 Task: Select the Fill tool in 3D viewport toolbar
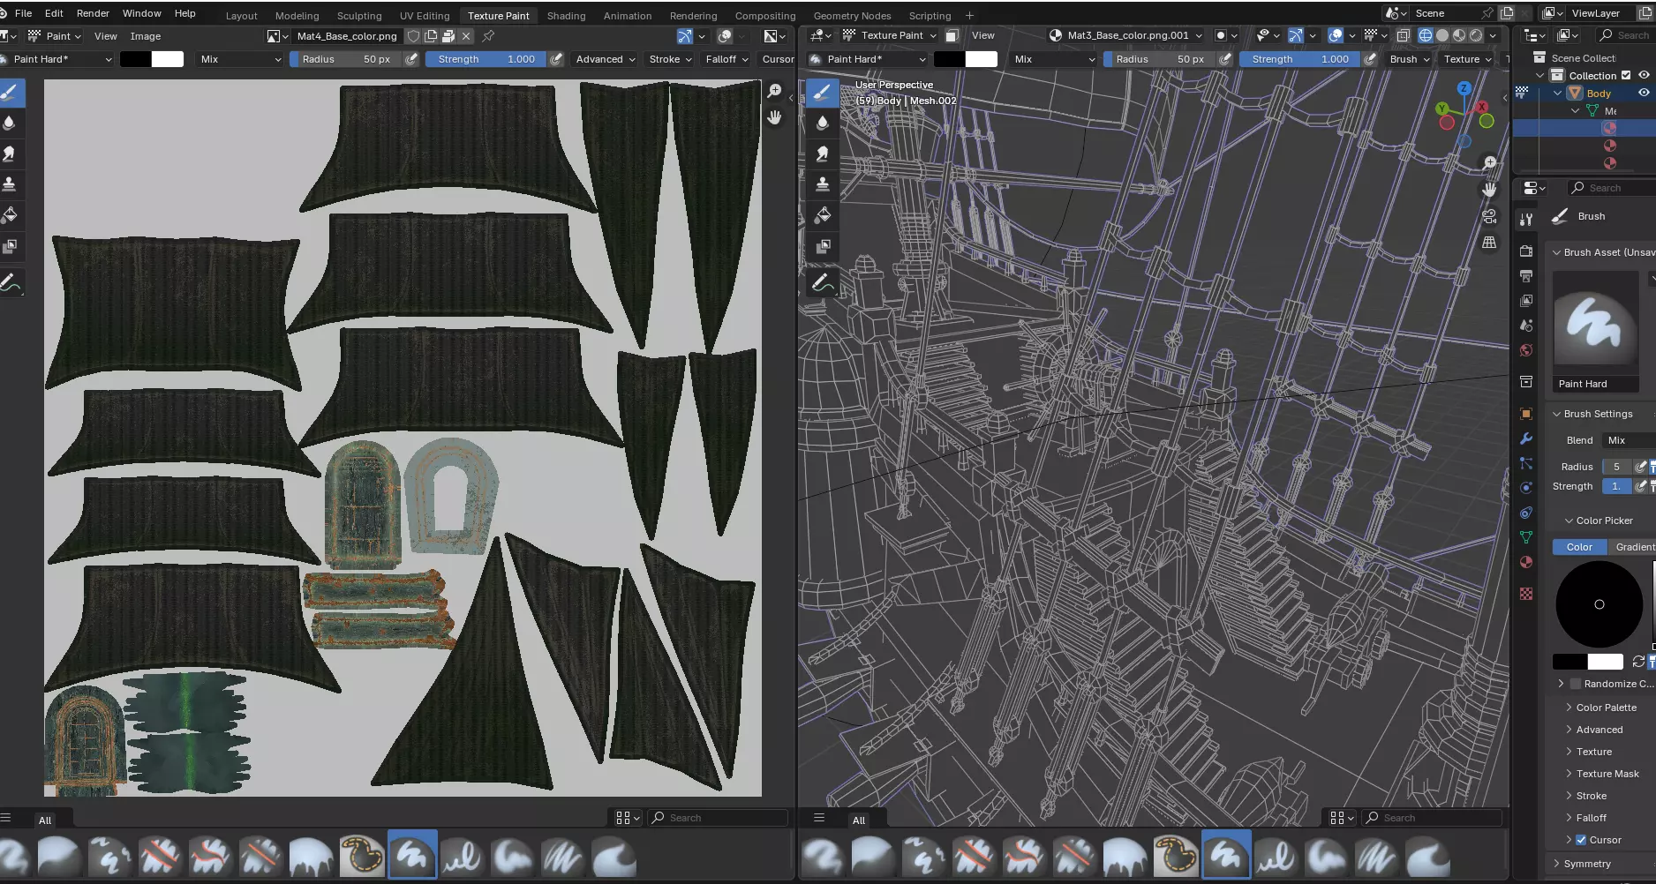pyautogui.click(x=823, y=215)
